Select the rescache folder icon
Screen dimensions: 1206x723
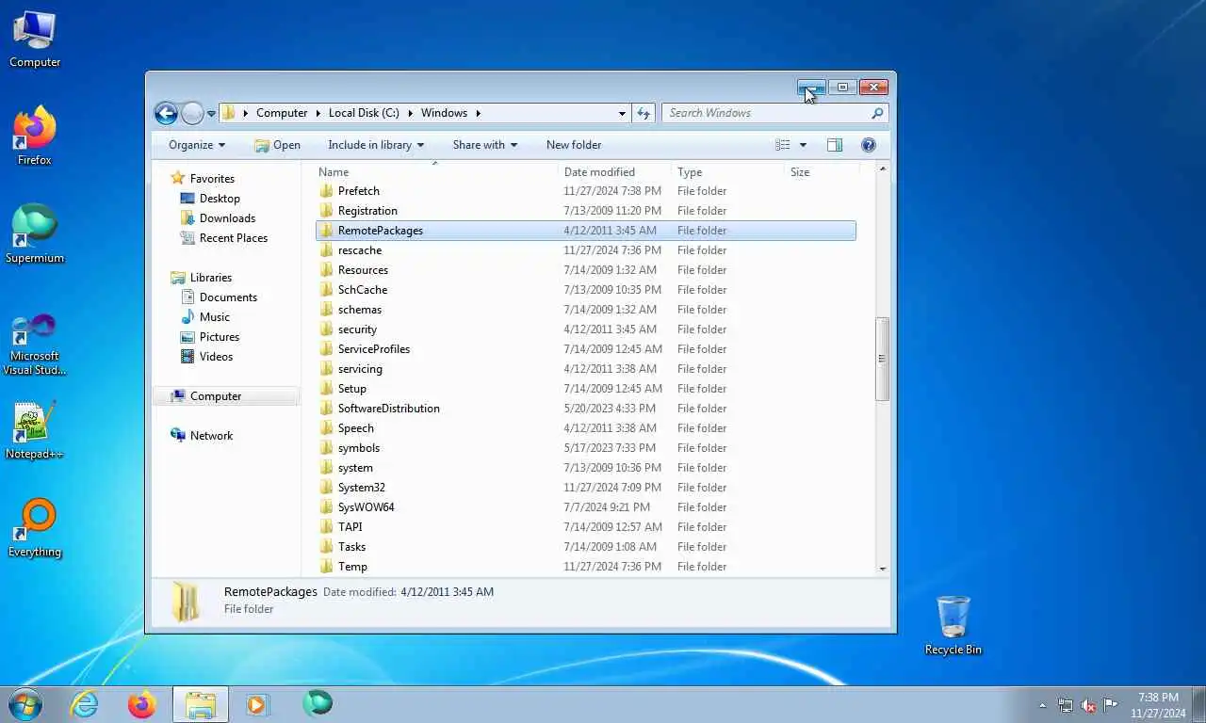pos(326,250)
